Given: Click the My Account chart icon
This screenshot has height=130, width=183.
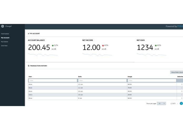Looking at the screenshot, I should click(x=29, y=34).
